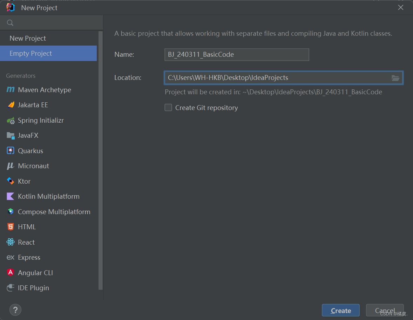Screen dimensions: 413x320
Task: Focus the search box at sidebar top
Action: (x=52, y=23)
